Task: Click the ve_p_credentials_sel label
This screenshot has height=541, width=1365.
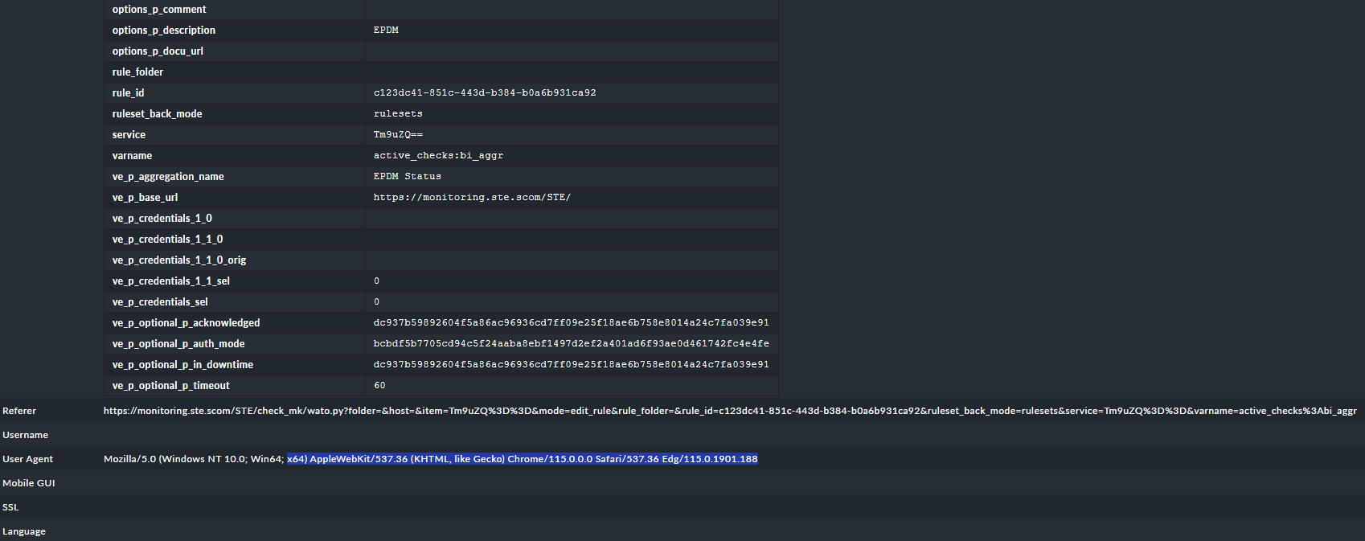Action: [160, 302]
